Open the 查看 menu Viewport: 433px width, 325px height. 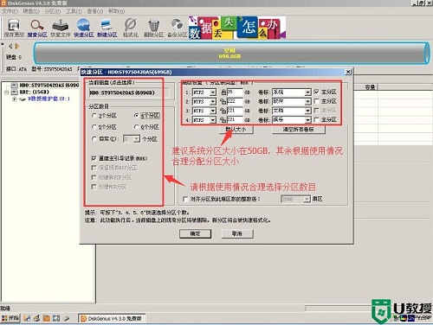click(x=95, y=11)
